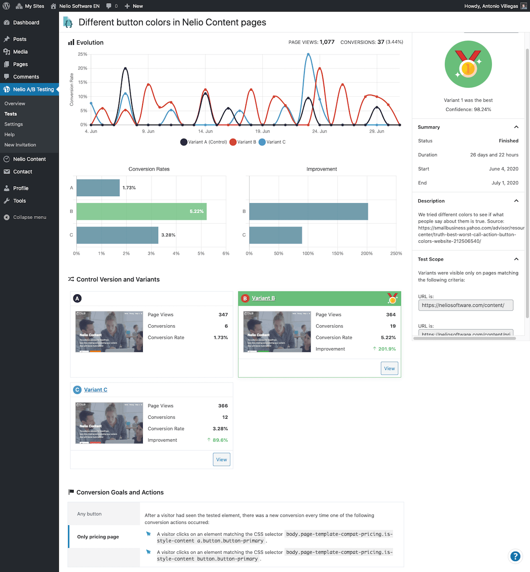The width and height of the screenshot is (530, 572).
Task: Click the View button for Variant B
Action: [x=390, y=368]
